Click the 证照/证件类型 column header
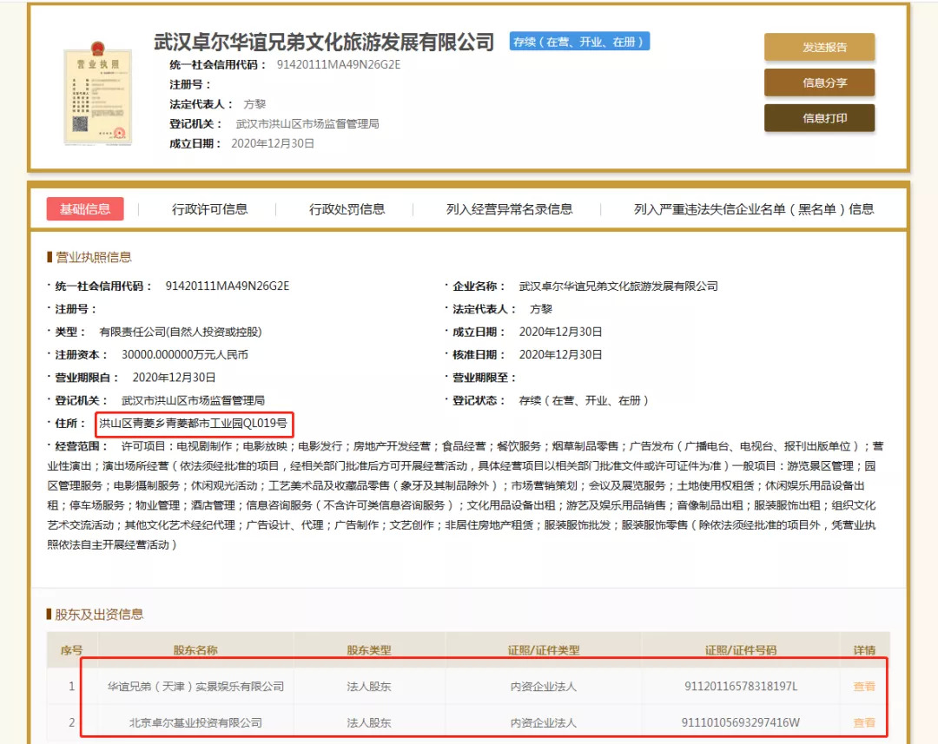The width and height of the screenshot is (938, 744). (x=543, y=650)
